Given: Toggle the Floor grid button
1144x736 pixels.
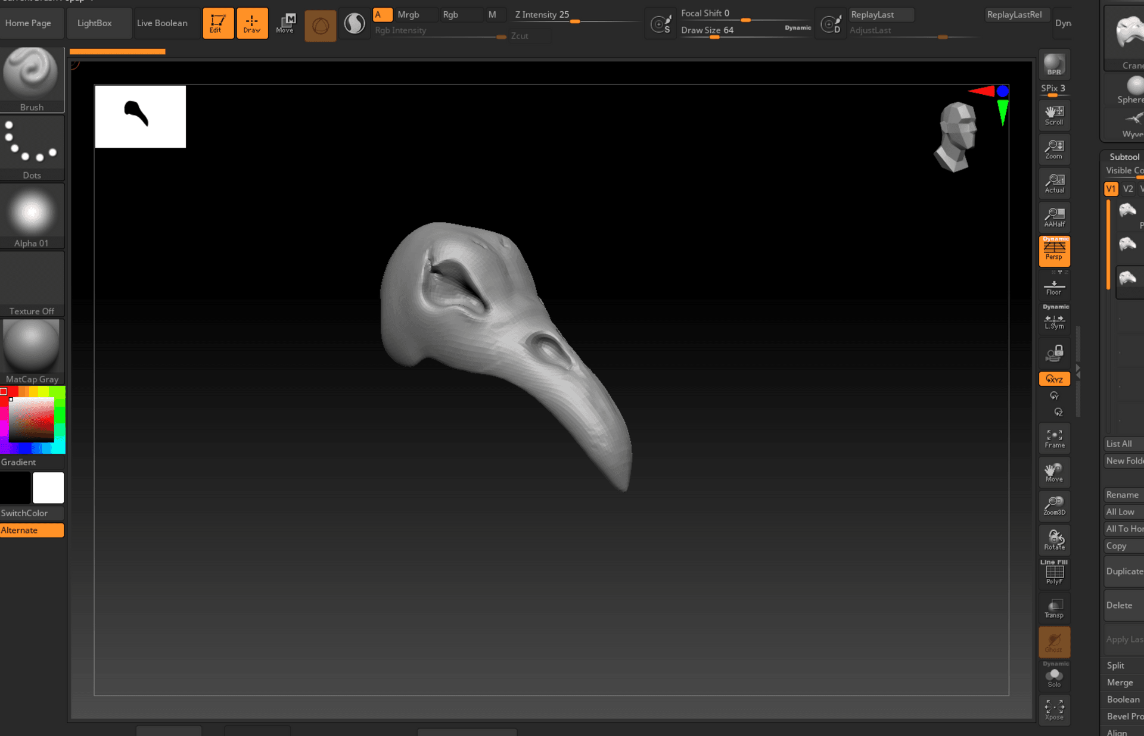Looking at the screenshot, I should point(1053,288).
